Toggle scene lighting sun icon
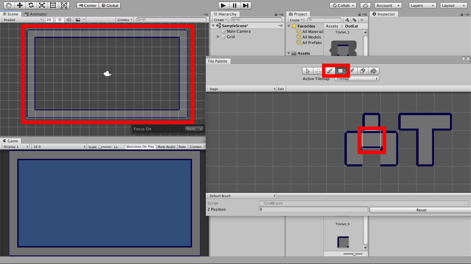Viewport: 471px width, 264px height. pos(60,20)
